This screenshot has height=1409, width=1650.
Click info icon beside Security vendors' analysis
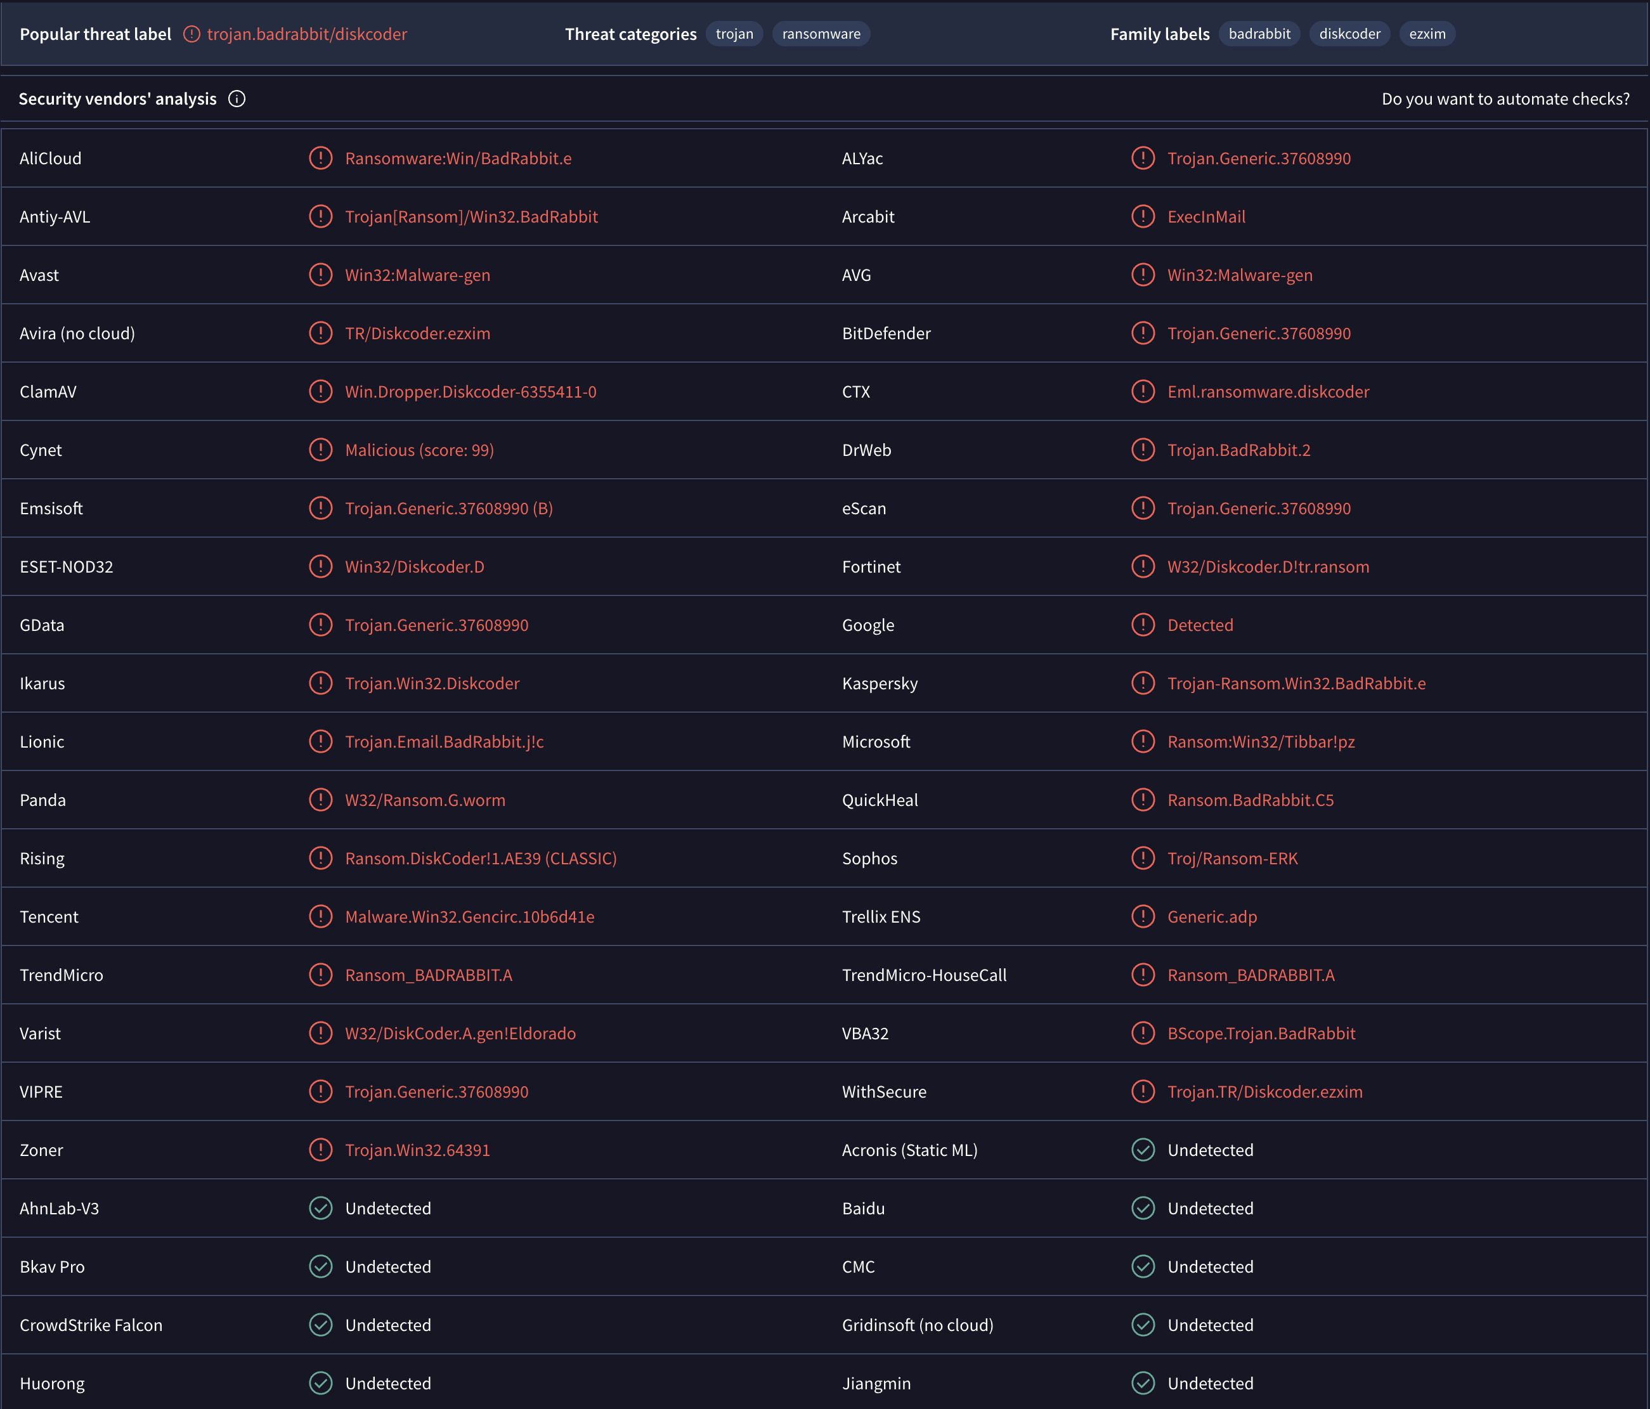(x=237, y=99)
